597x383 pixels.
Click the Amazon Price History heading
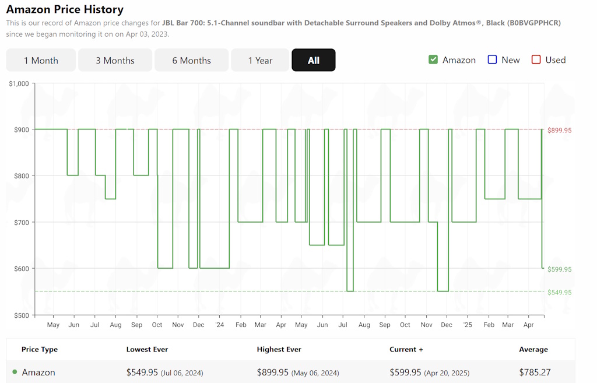65,9
